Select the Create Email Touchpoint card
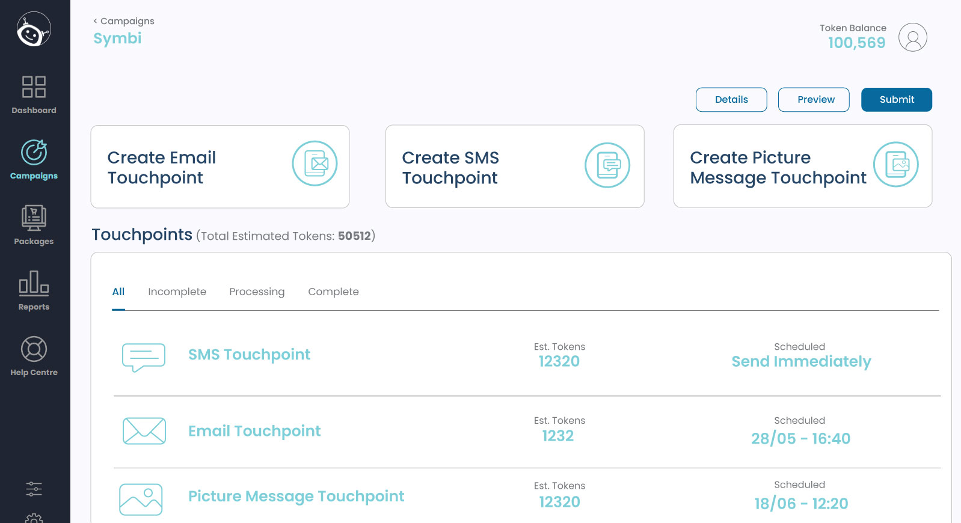Viewport: 961px width, 523px height. point(220,167)
